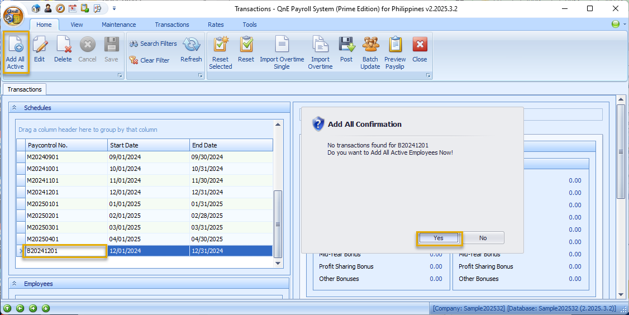Click the compass icon in quick access toolbar
The width and height of the screenshot is (629, 315).
[x=60, y=8]
